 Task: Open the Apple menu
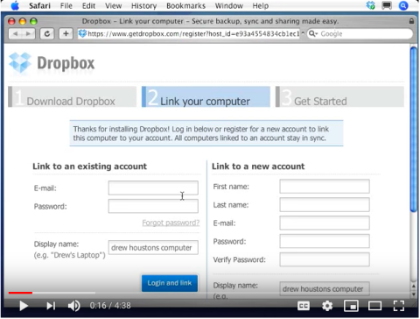[x=15, y=5]
